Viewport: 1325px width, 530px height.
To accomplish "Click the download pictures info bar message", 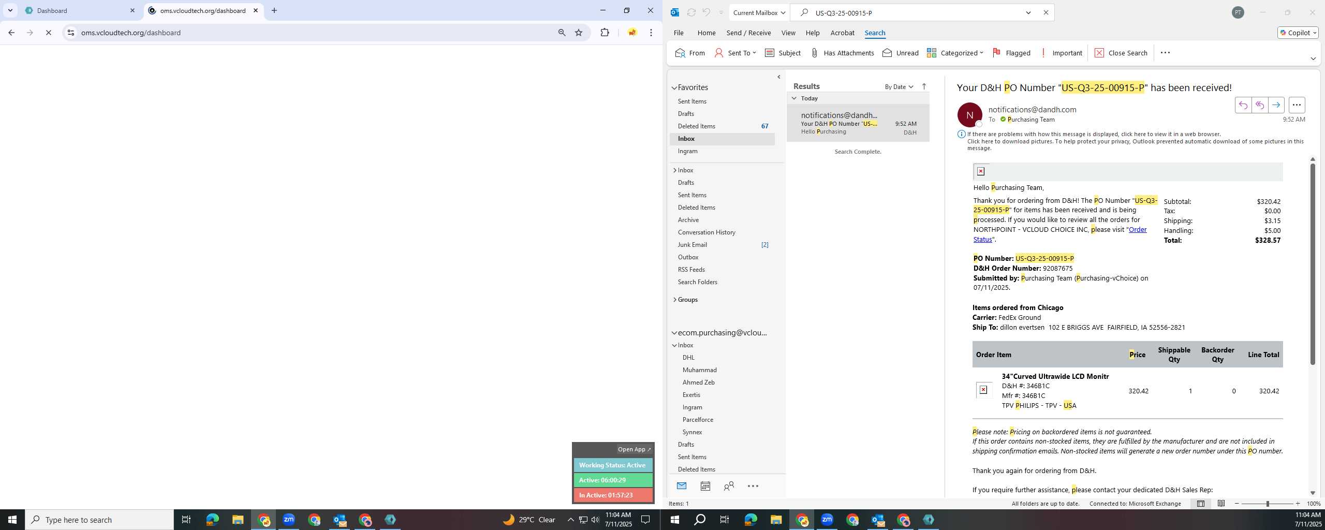I will (1135, 144).
